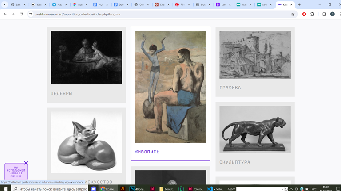The image size is (341, 191).
Task: Close the Pinterest tab
Action: pyautogui.click(x=189, y=4)
